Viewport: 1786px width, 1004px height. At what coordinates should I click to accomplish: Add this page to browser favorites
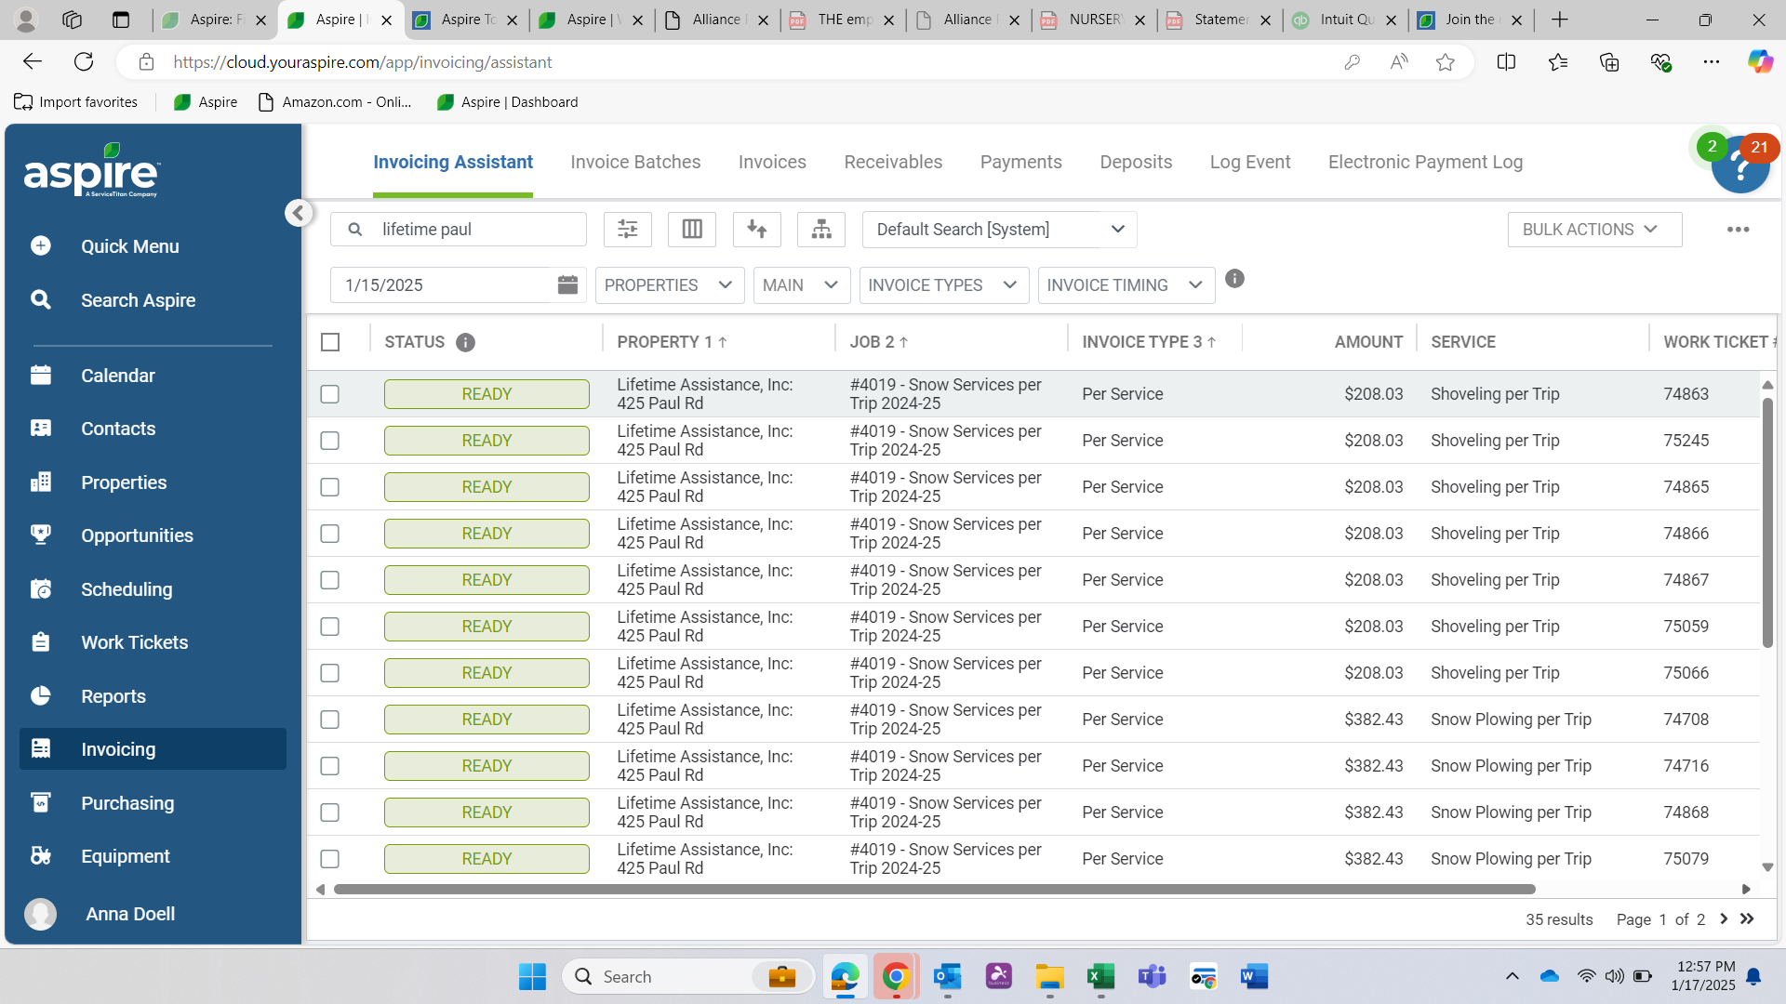pos(1445,62)
